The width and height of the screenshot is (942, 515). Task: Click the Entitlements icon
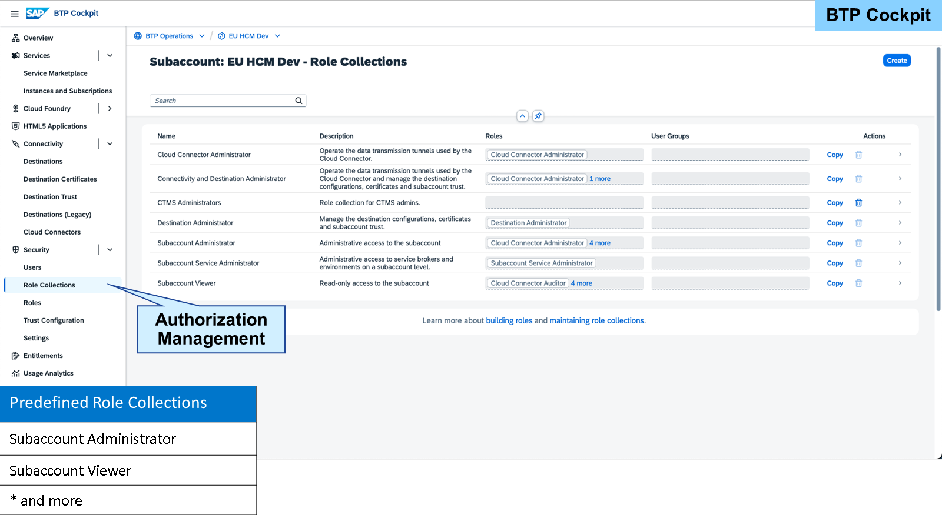16,356
